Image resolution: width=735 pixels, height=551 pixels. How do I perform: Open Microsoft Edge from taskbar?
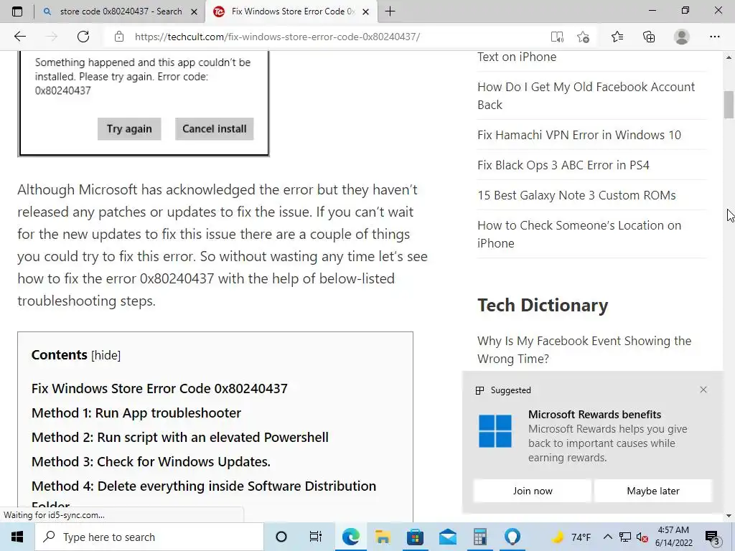(x=350, y=537)
